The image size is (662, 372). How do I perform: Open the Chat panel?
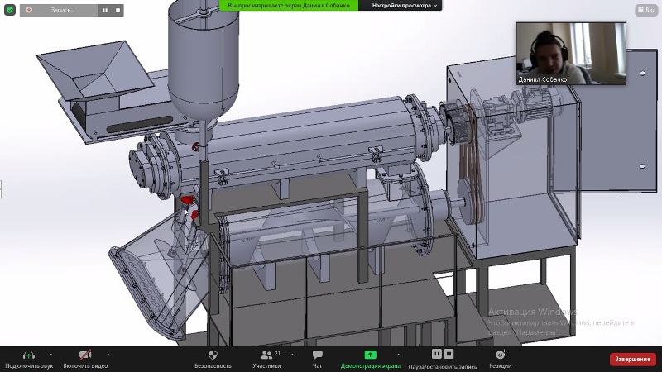click(x=317, y=355)
